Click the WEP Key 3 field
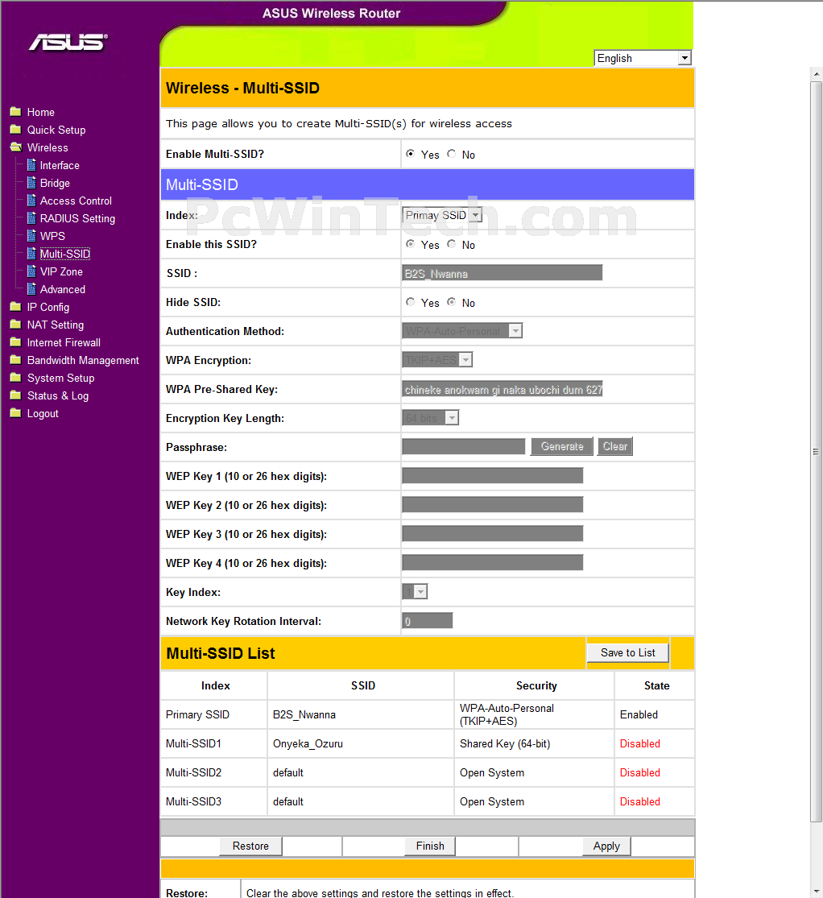This screenshot has width=823, height=898. [x=493, y=534]
